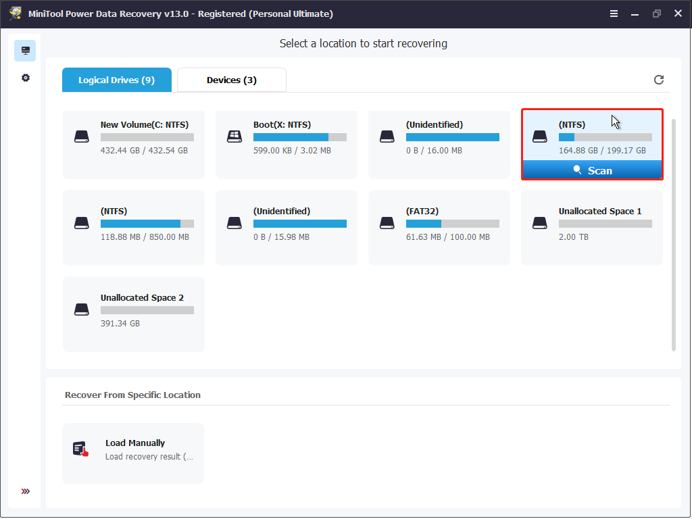Click "Load recovery result (..." description

point(149,457)
